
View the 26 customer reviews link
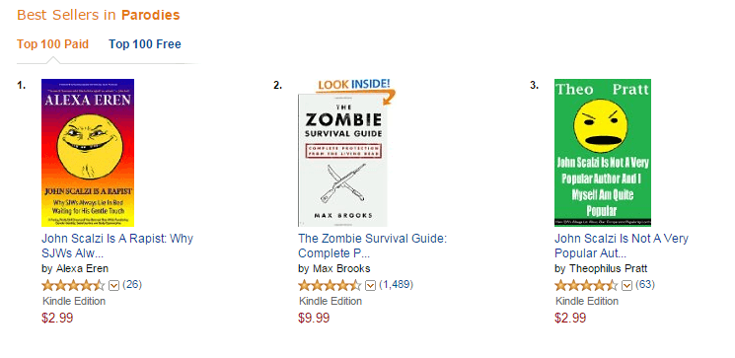(132, 284)
